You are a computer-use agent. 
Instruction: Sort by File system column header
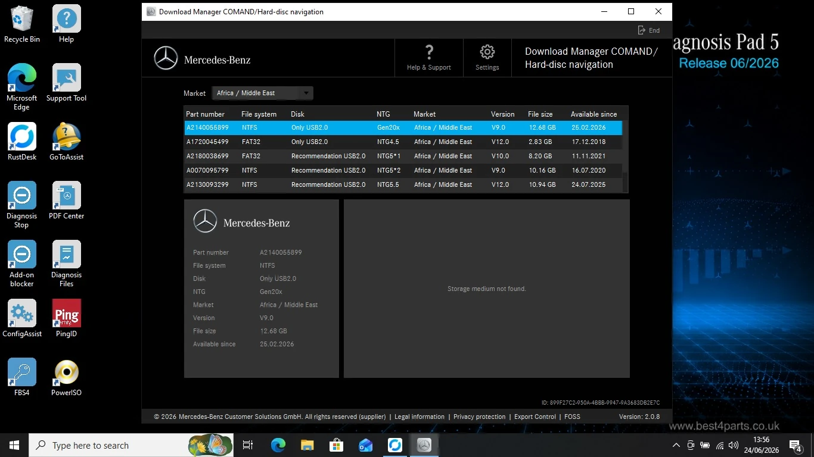[259, 114]
